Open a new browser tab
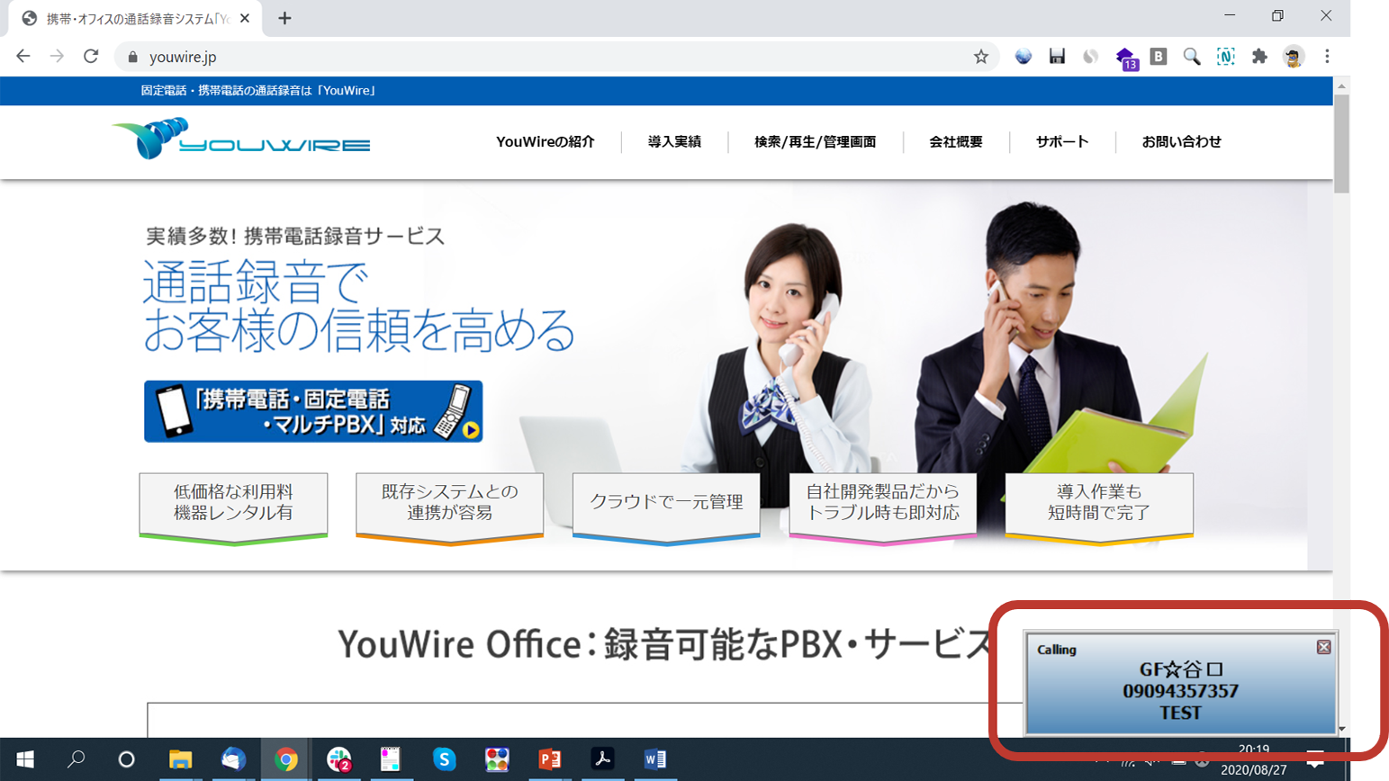 (284, 18)
